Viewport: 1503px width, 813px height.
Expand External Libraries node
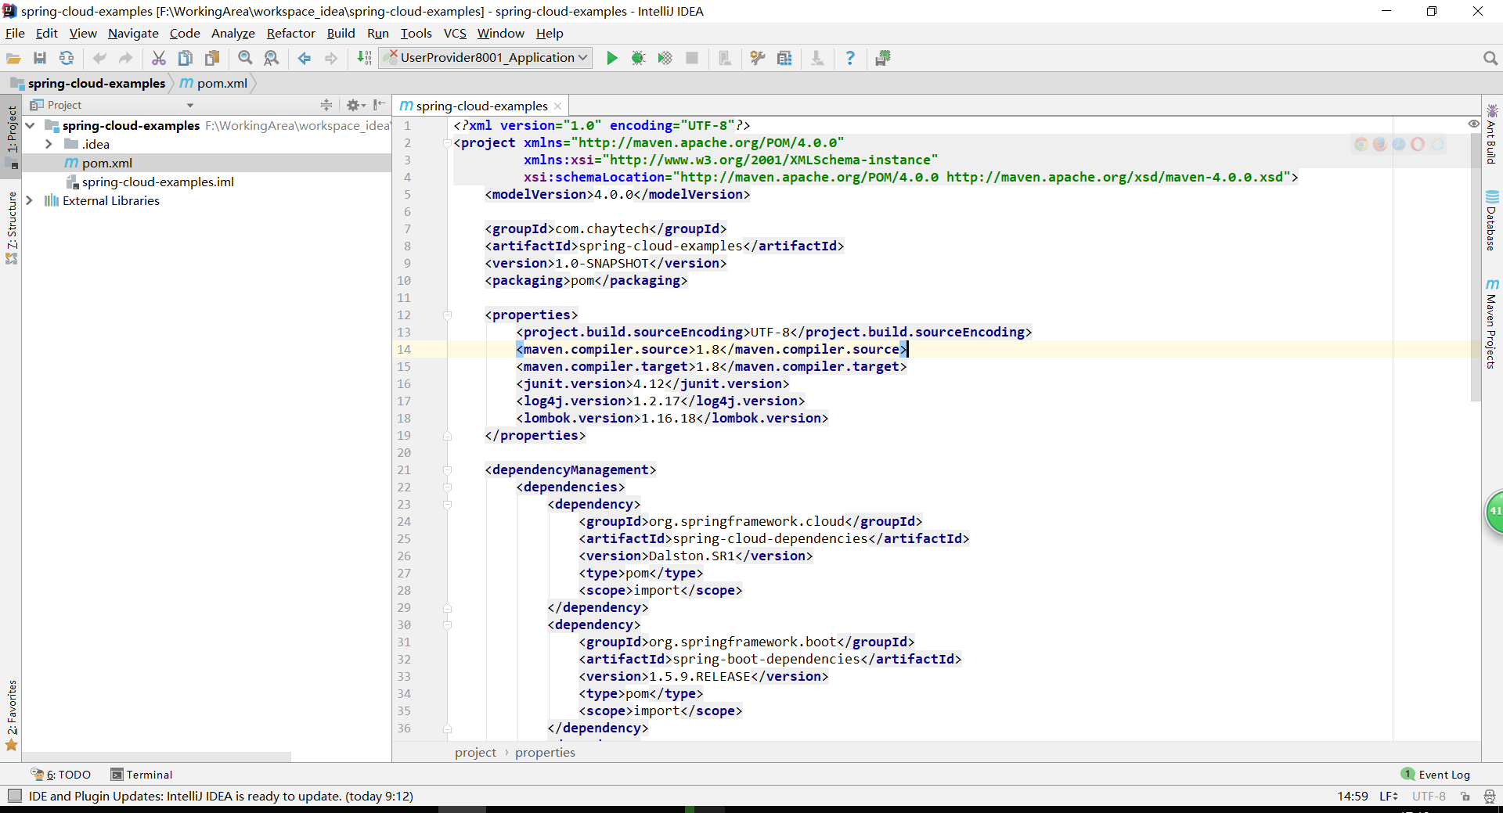click(30, 200)
